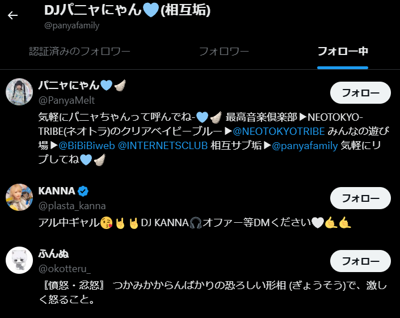Image resolution: width=400 pixels, height=318 pixels.
Task: Switch to 認証済みのフォロワー tab
Action: [x=79, y=52]
